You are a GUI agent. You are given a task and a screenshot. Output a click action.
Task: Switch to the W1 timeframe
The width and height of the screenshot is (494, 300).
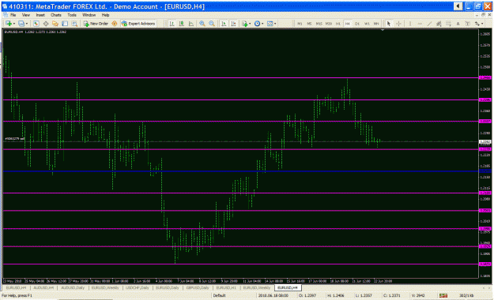coord(367,24)
